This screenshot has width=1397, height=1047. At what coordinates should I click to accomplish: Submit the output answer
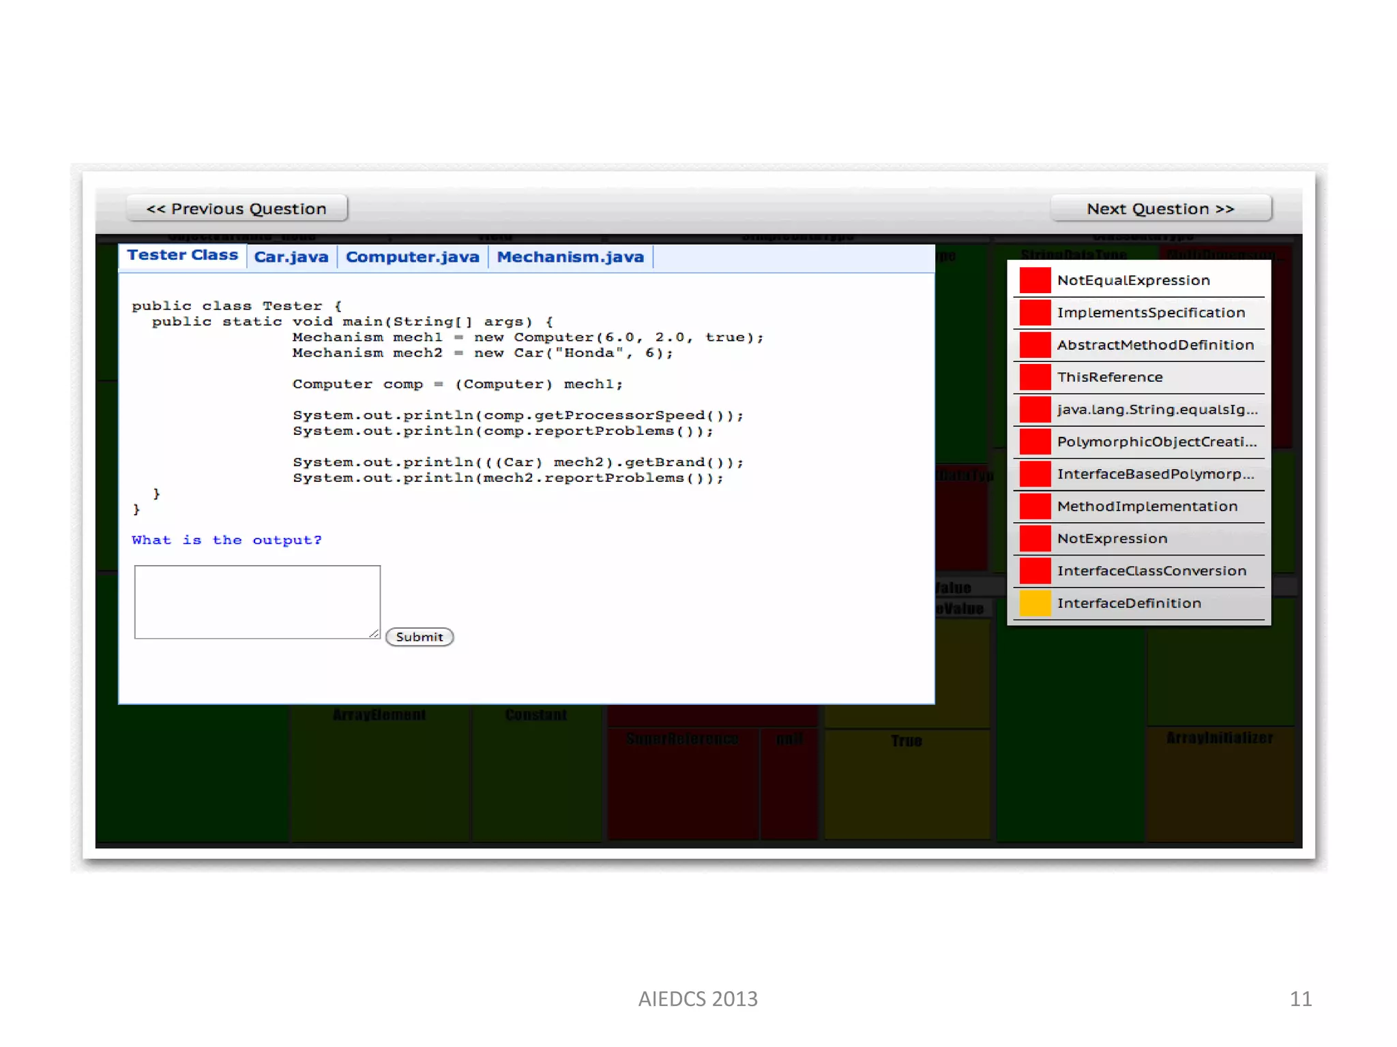[x=420, y=637]
